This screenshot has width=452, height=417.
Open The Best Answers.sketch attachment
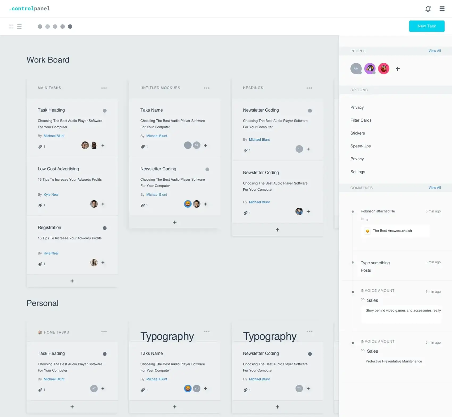coord(392,231)
